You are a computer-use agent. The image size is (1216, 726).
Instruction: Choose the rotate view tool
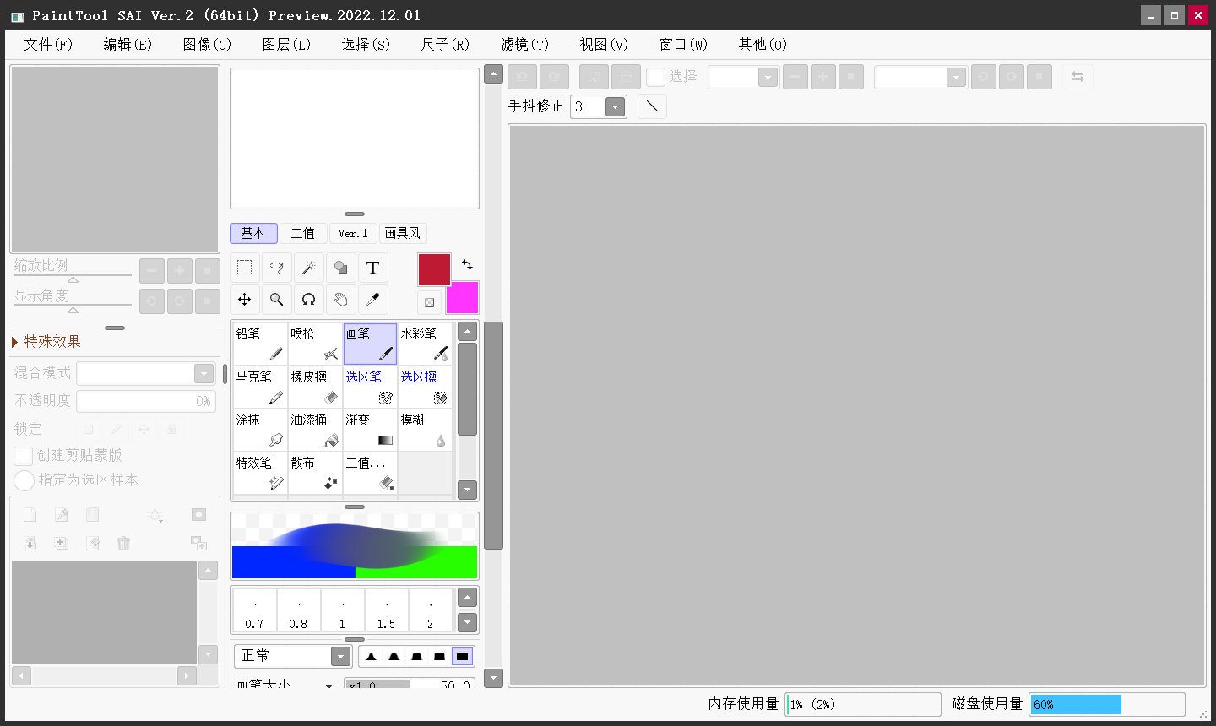pyautogui.click(x=308, y=300)
